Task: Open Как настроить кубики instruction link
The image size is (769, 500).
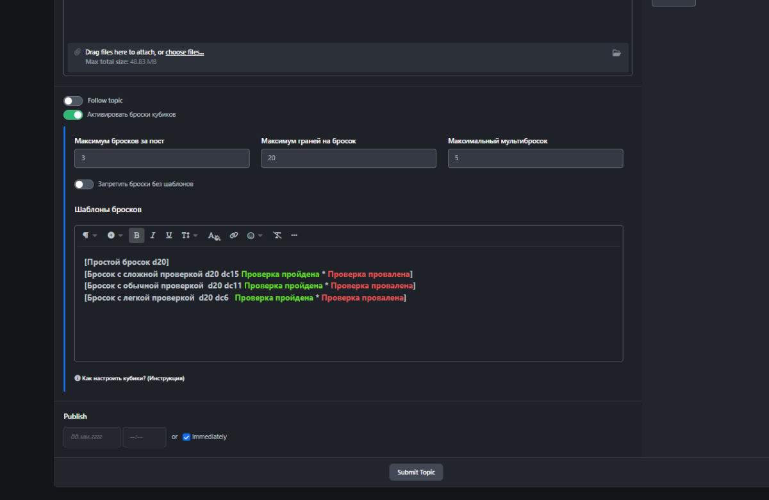Action: click(x=133, y=378)
